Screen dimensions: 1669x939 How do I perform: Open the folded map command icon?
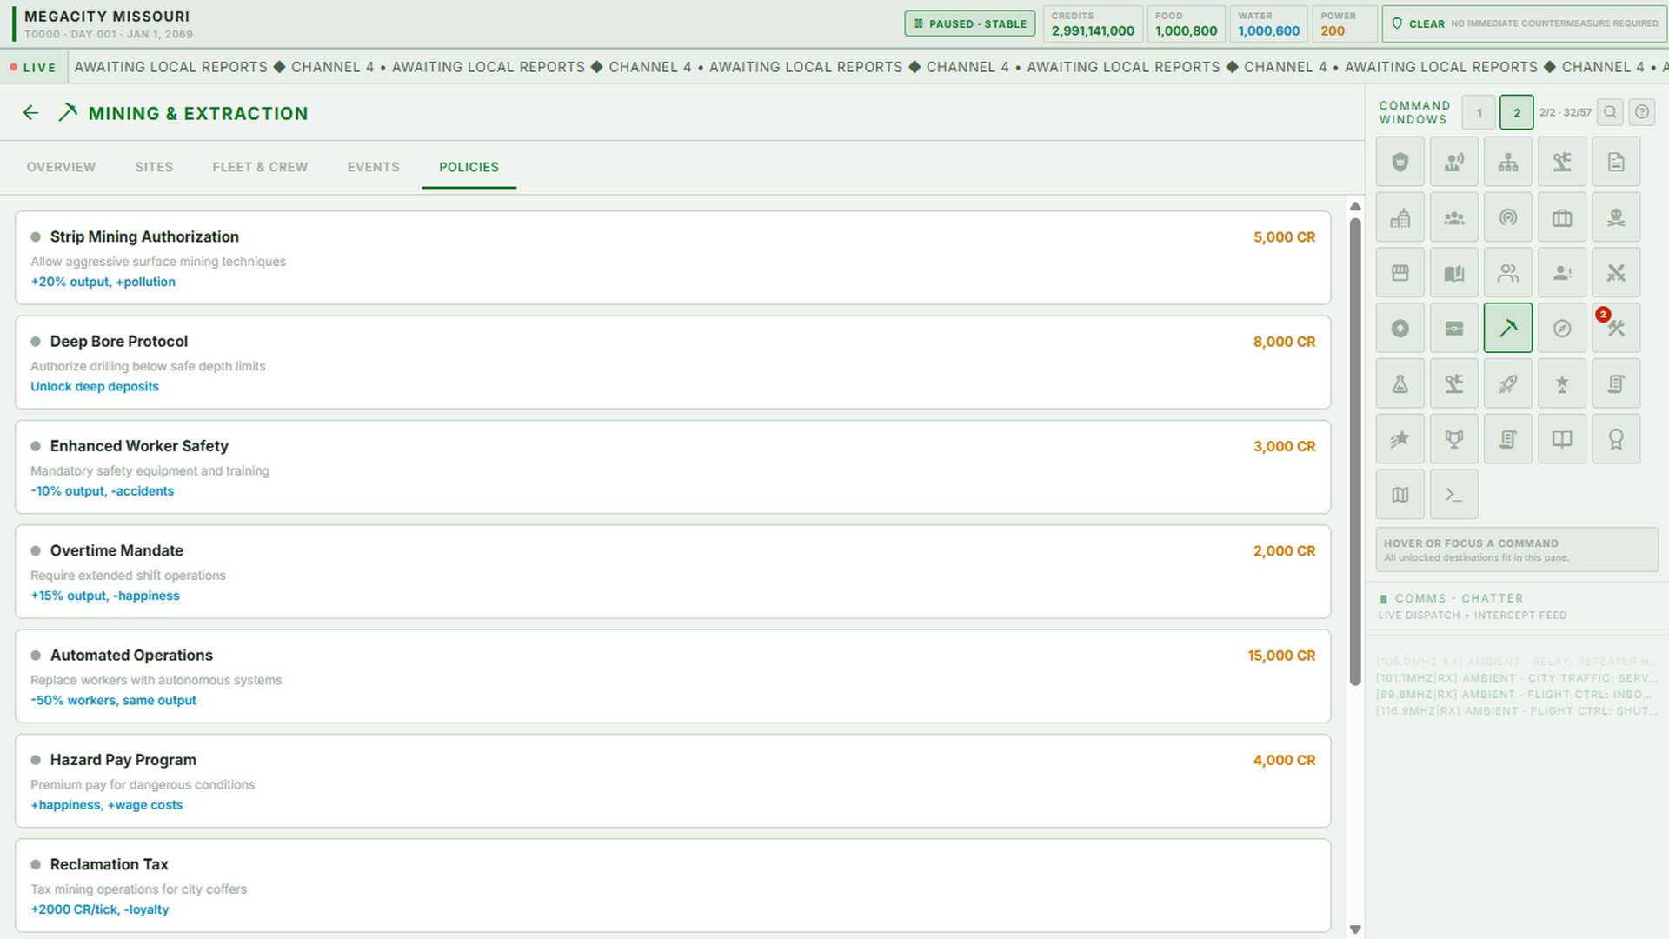pyautogui.click(x=1400, y=495)
